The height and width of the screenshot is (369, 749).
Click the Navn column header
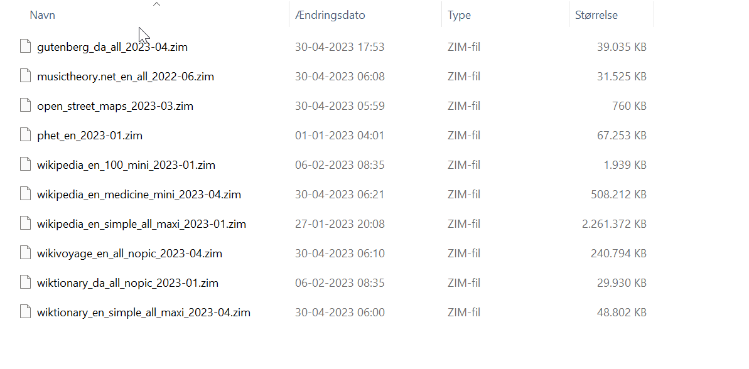tap(43, 14)
